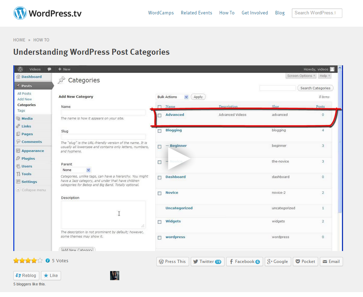
Task: Click the rating info icon
Action: click(48, 260)
